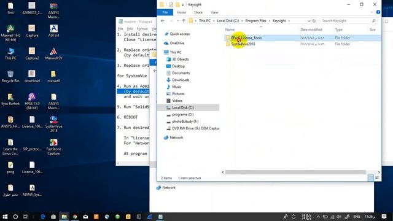This screenshot has height=221, width=393.
Task: Open File menu in Notepad
Action: (120, 29)
